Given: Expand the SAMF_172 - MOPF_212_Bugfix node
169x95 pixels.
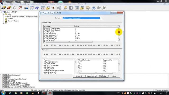Looking at the screenshot, I should coord(6,16).
